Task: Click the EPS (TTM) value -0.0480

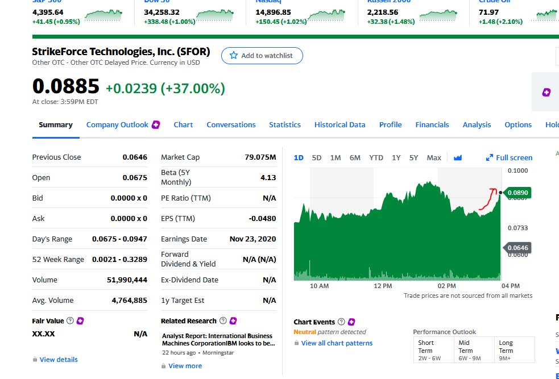Action: click(x=262, y=218)
